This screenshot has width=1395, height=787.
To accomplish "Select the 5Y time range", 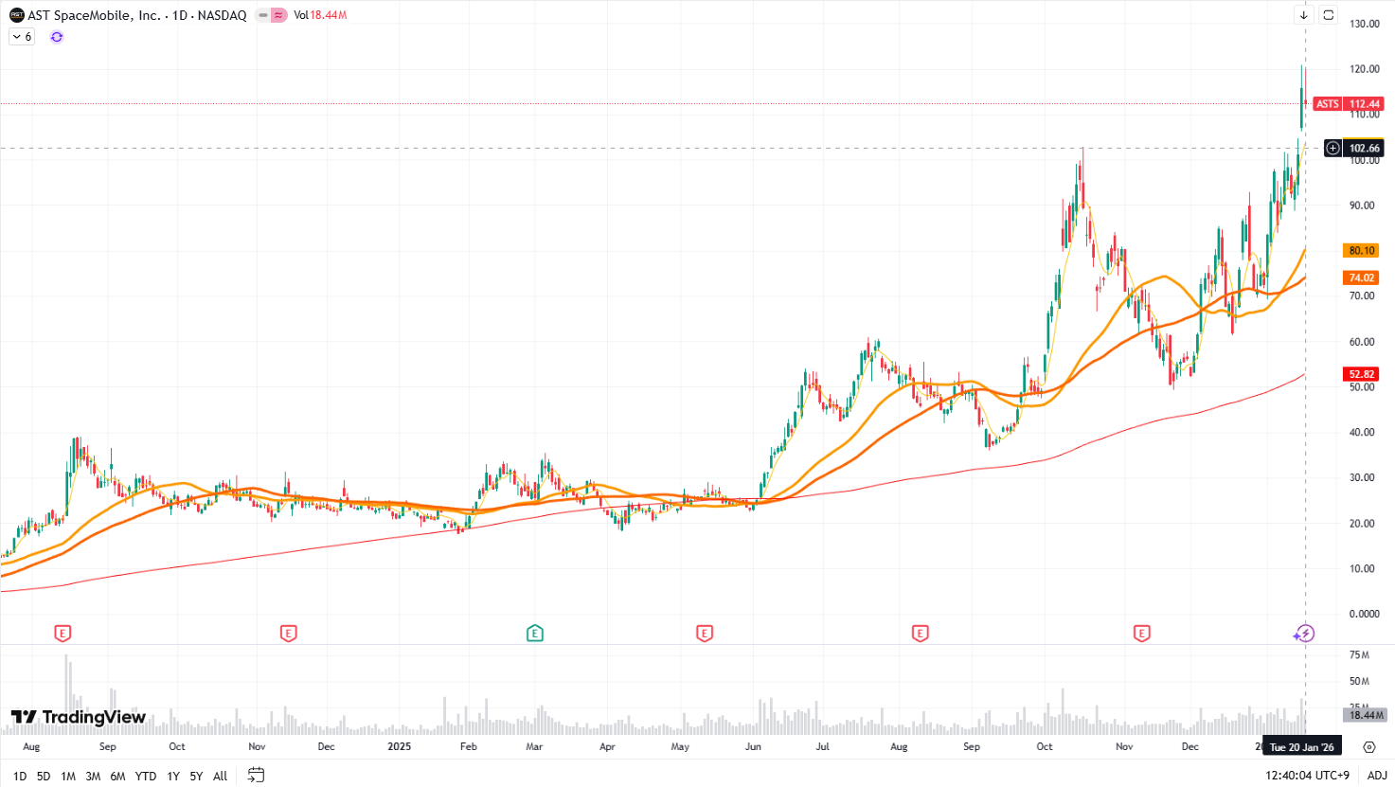I will pyautogui.click(x=196, y=776).
